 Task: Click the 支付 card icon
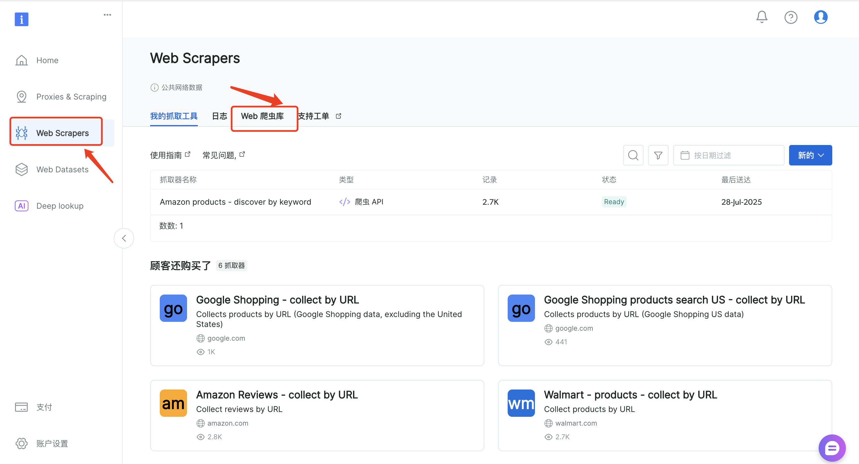coord(21,407)
